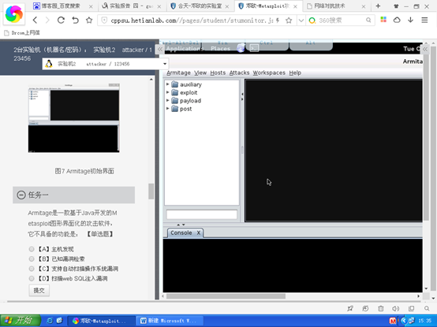The image size is (437, 327).
Task: Switch to the 实验报告 tab
Action: point(131,6)
